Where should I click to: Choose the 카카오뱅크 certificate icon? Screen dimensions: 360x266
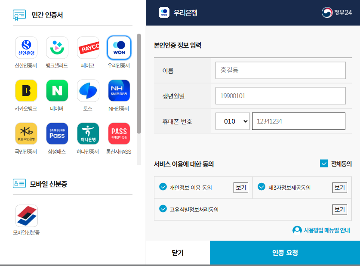[25, 90]
